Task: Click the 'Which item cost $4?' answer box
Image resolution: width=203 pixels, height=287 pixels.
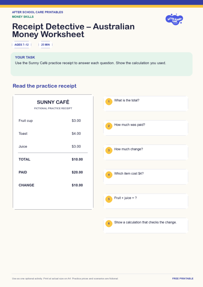Action: 145,177
